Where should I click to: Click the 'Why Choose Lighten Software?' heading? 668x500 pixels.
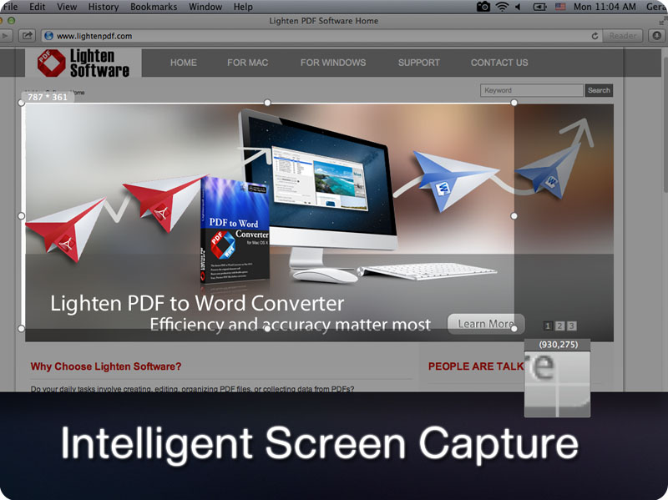tap(106, 366)
